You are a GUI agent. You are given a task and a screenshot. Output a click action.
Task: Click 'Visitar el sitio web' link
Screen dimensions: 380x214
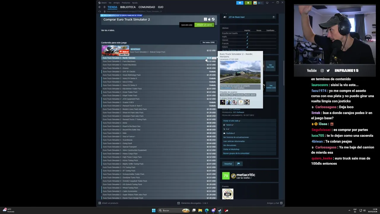tap(232, 121)
